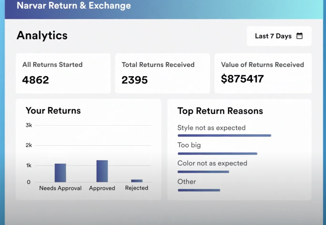
Task: Click the 4862 returns started value
Action: 35,80
